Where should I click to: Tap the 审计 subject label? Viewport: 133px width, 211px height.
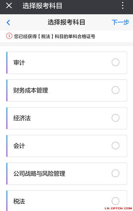[19, 63]
